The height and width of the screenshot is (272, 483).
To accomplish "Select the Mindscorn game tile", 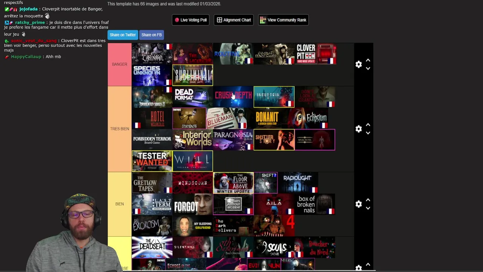I will [192, 183].
